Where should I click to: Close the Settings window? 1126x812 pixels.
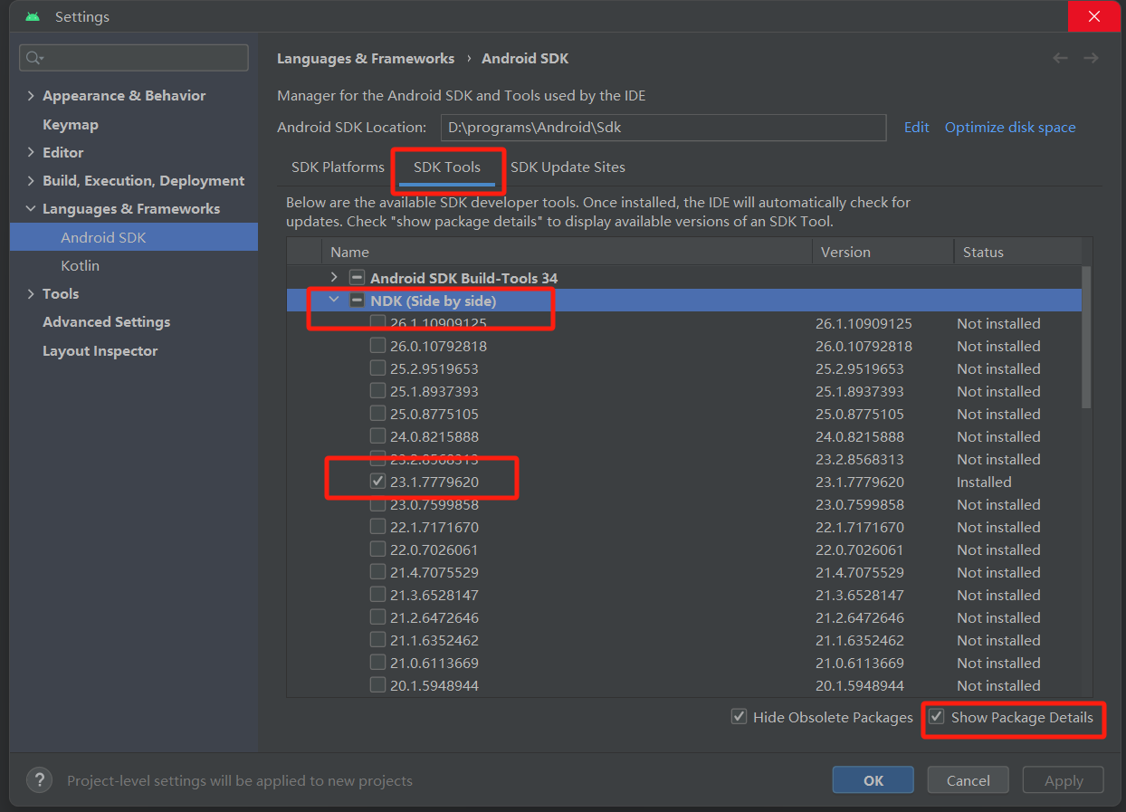coord(1093,17)
